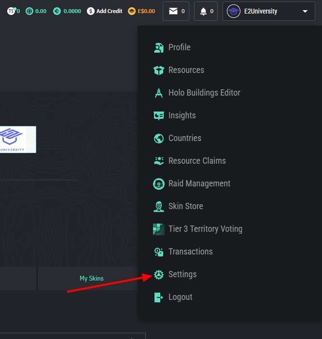Click the Add Credit link
Image resolution: width=322 pixels, height=339 pixels.
coord(105,11)
